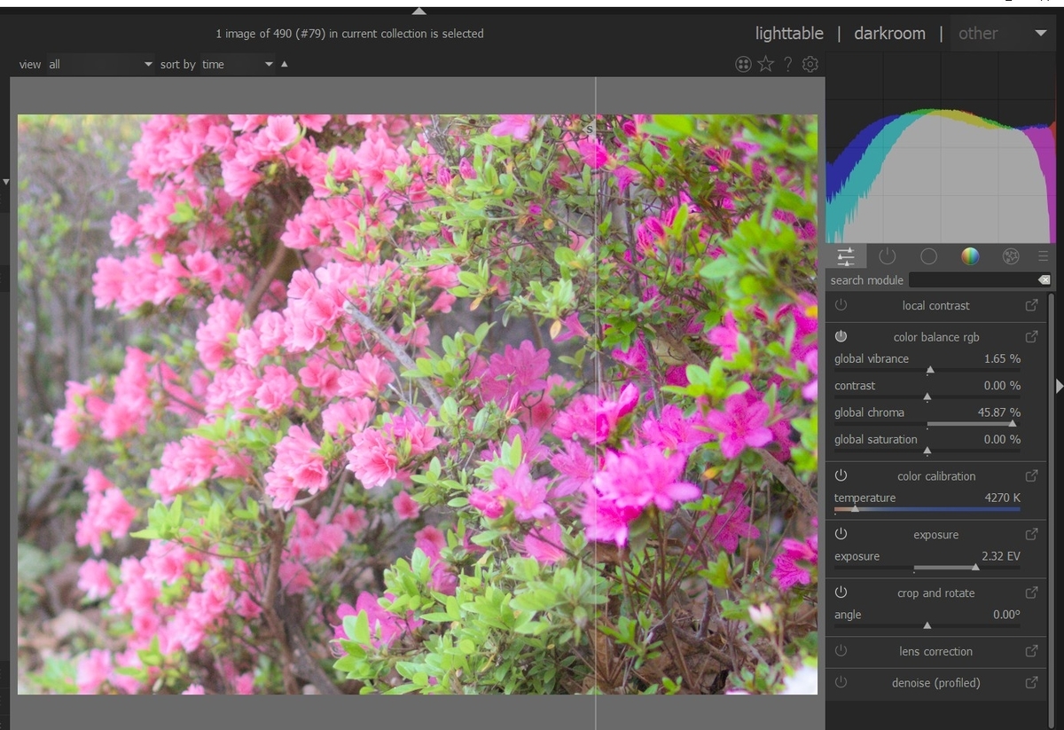Expand the color balance rgb header

935,337
